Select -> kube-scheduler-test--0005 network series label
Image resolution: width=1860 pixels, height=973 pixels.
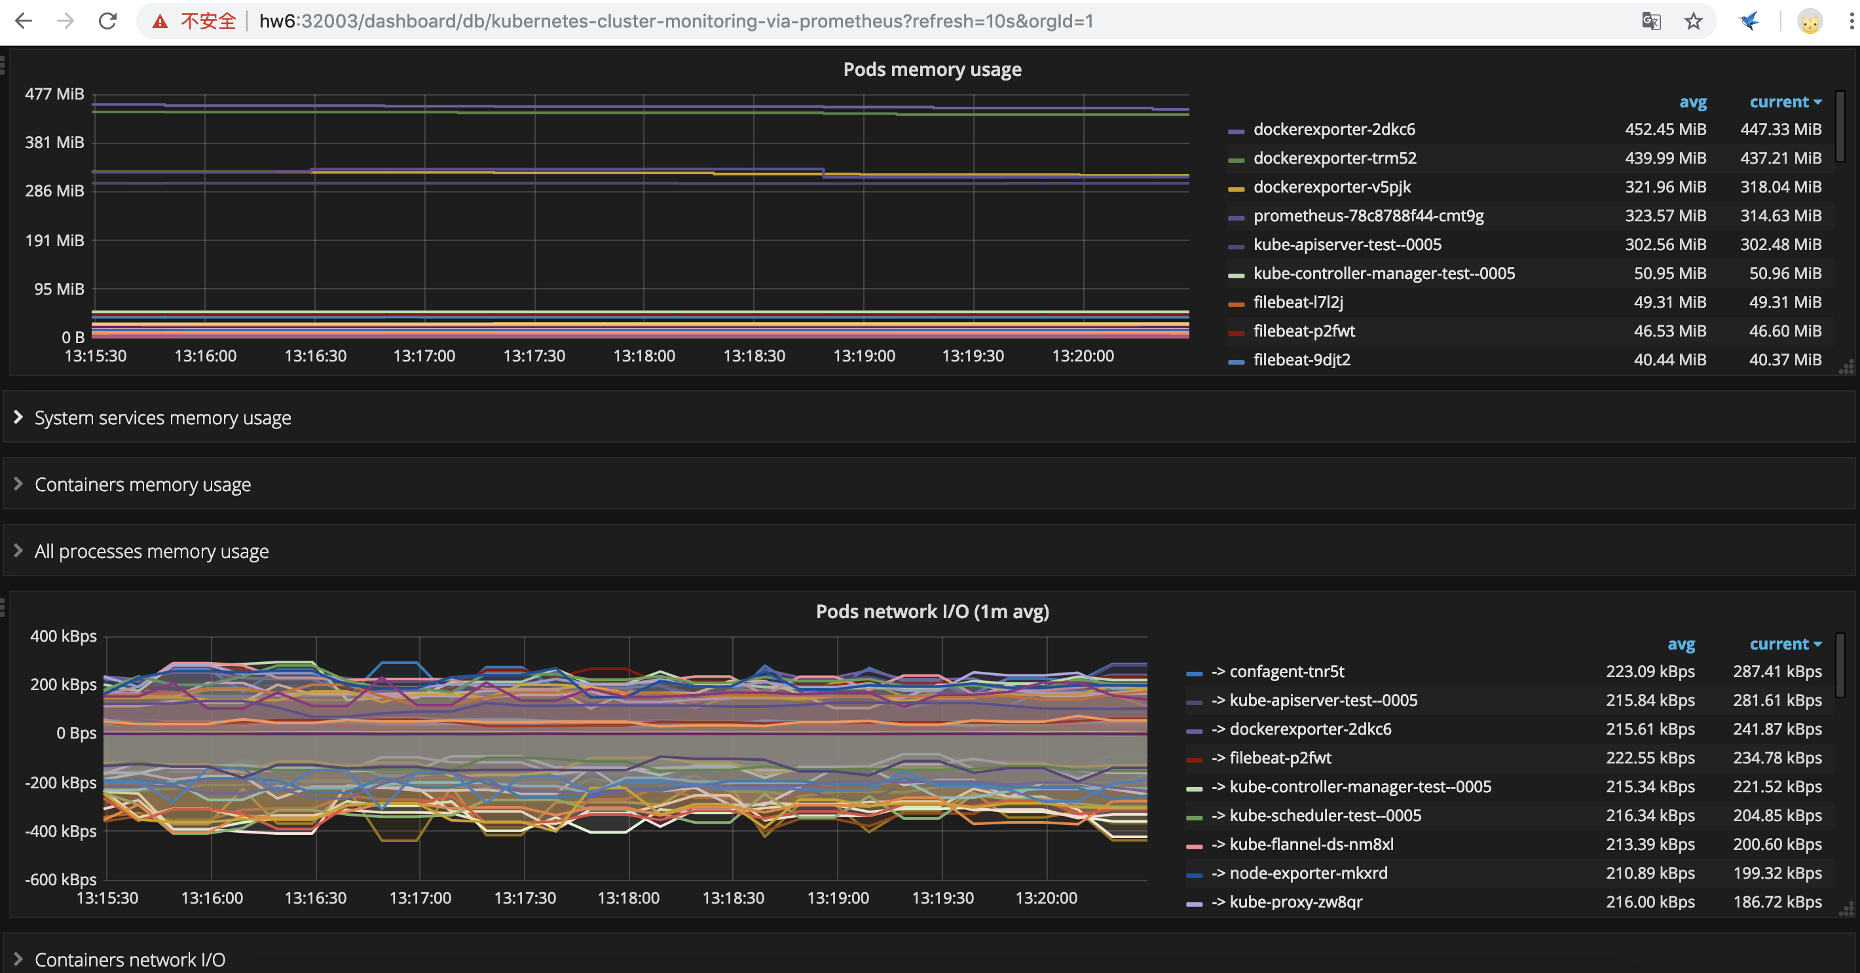click(1316, 816)
